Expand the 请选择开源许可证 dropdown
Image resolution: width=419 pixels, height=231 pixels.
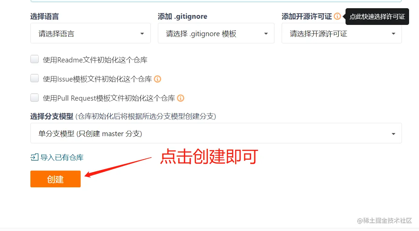tap(342, 33)
